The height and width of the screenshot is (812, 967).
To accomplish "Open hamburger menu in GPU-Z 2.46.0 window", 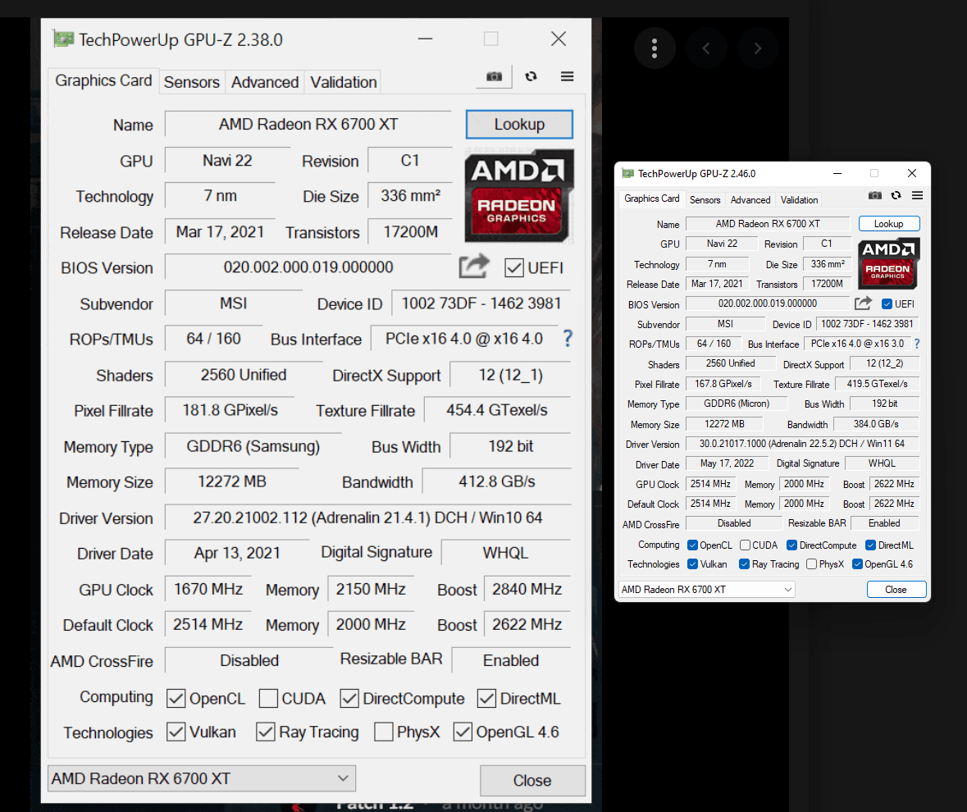I will tap(917, 195).
